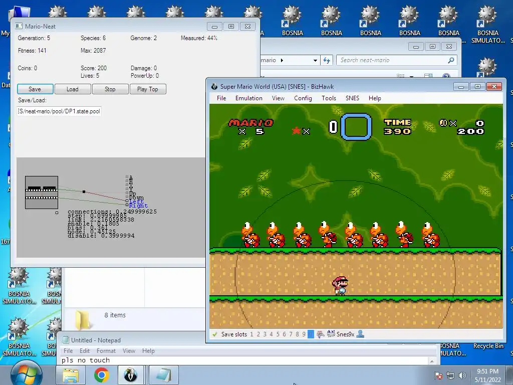The height and width of the screenshot is (385, 513).
Task: Switch to the BizHawk taskbar icon
Action: tap(131, 375)
